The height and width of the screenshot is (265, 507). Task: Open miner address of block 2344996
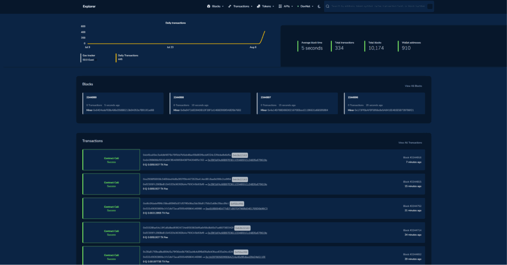click(385, 110)
